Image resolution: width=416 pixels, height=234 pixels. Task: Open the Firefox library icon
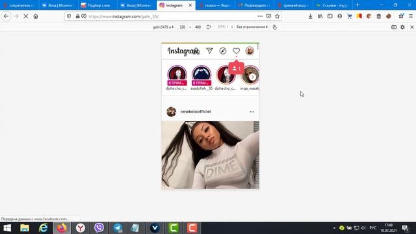point(320,16)
